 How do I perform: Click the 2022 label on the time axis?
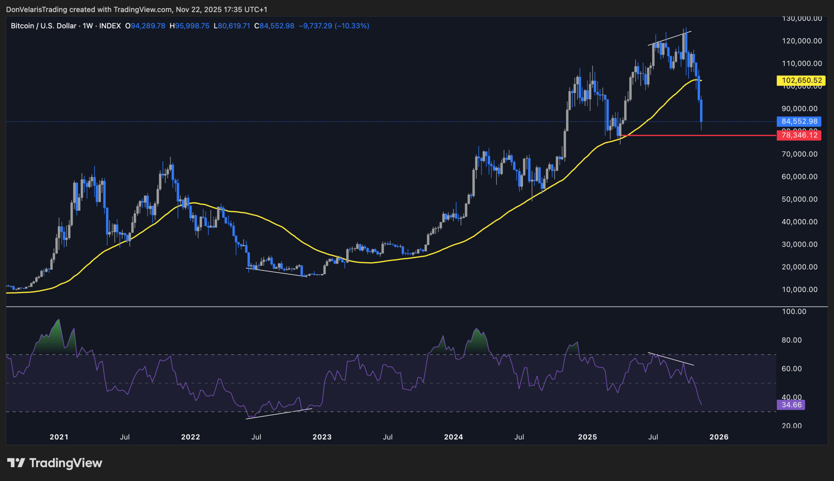click(190, 437)
